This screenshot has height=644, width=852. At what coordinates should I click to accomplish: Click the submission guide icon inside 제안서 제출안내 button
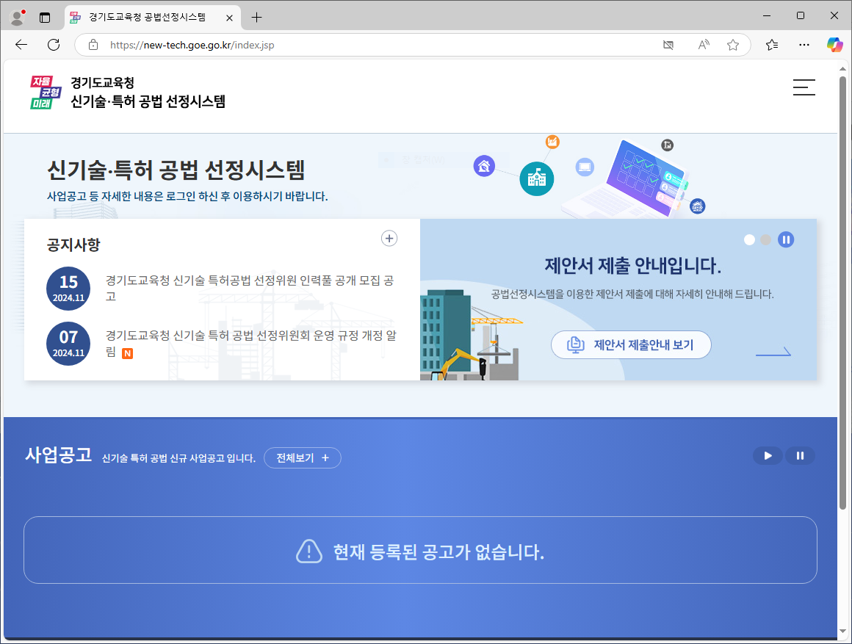577,344
